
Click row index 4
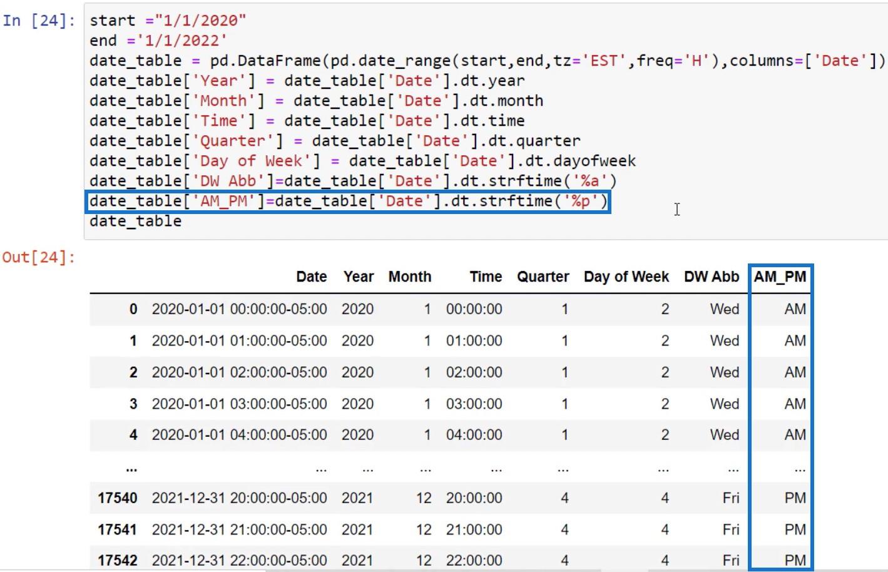point(133,435)
